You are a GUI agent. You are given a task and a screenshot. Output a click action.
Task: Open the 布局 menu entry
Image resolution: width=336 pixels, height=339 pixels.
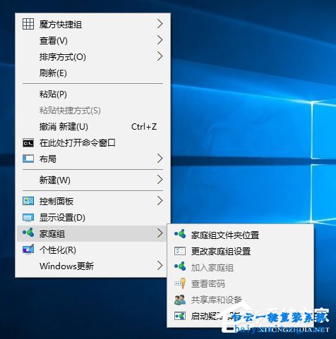(92, 159)
